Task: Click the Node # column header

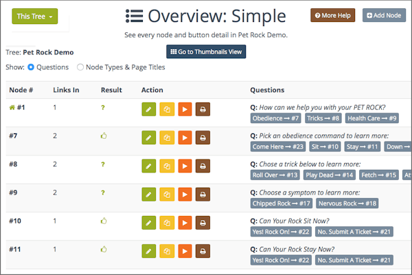Action: 21,90
